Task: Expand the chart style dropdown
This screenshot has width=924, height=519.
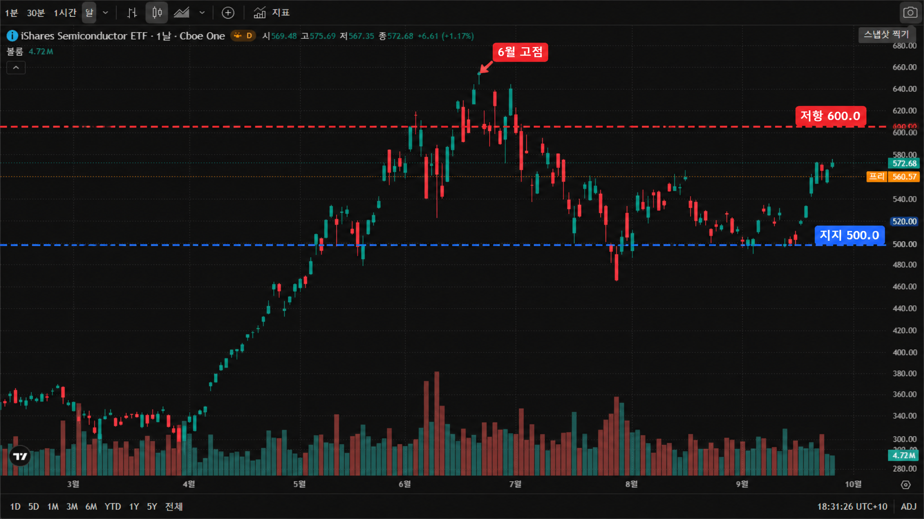Action: [202, 13]
